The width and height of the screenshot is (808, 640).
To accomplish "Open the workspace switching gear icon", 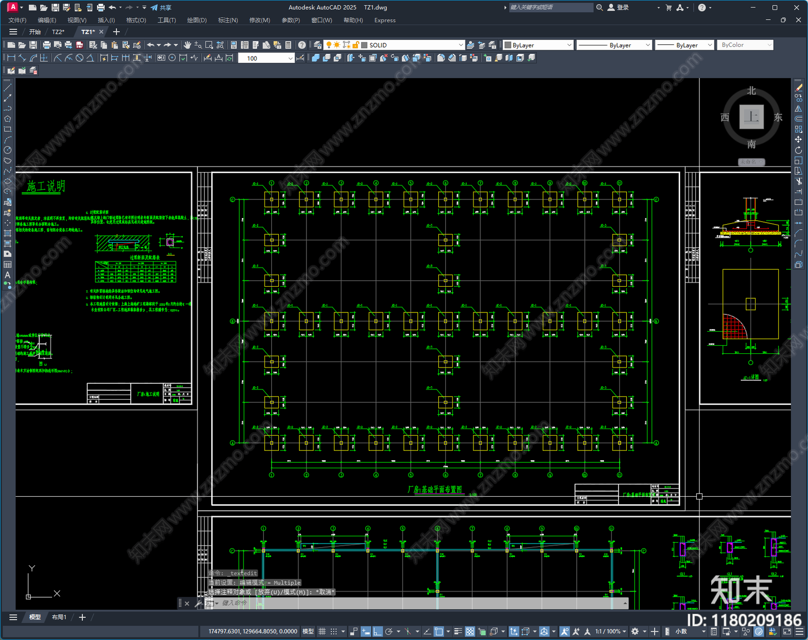I will (635, 631).
